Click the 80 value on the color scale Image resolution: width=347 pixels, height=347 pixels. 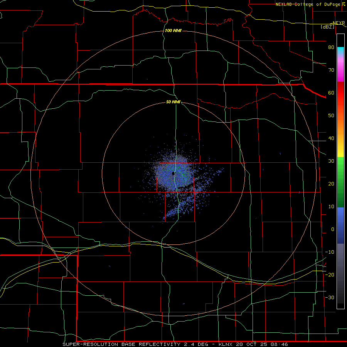[x=331, y=47]
